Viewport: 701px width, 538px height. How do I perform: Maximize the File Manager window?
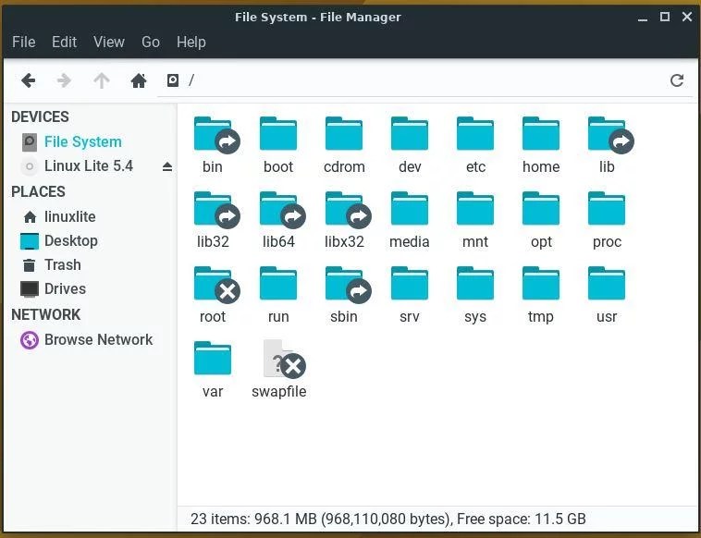[665, 17]
